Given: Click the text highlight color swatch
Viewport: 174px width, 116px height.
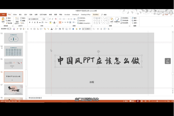Looking at the screenshot, I should click(x=51, y=22).
